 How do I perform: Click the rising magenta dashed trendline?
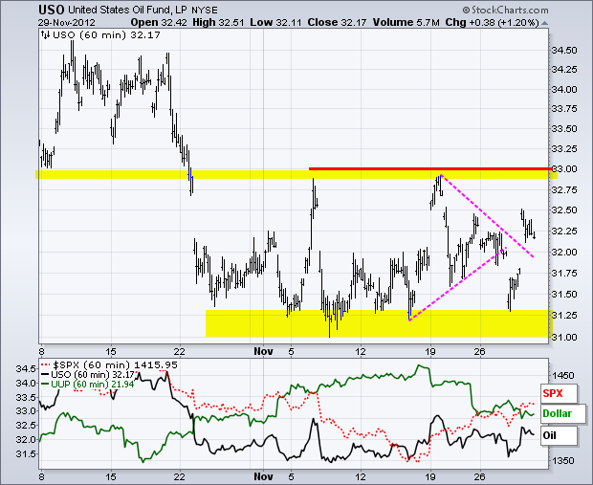point(457,284)
